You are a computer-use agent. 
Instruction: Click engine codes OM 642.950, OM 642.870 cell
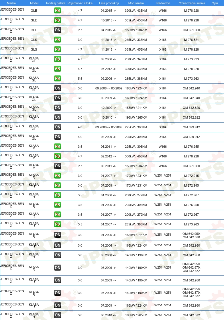tap(191, 235)
